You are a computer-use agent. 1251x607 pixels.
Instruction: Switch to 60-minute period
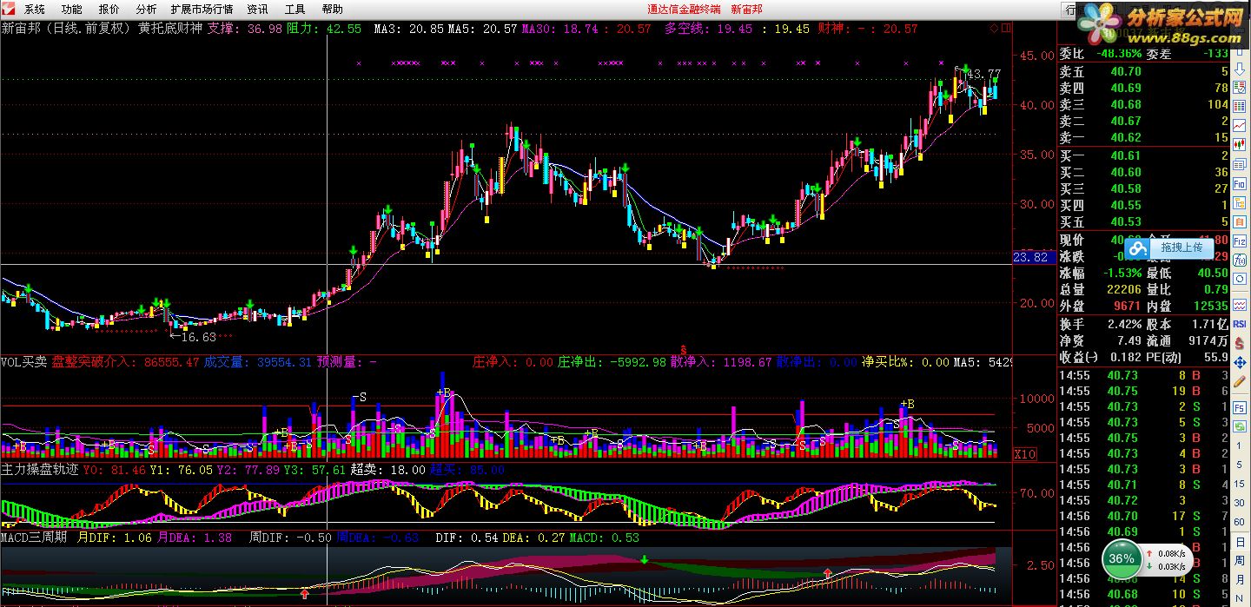coord(1239,521)
